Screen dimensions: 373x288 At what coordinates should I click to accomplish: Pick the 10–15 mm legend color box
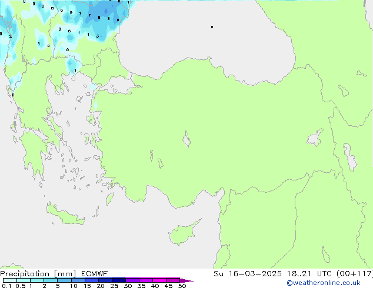point(78,280)
